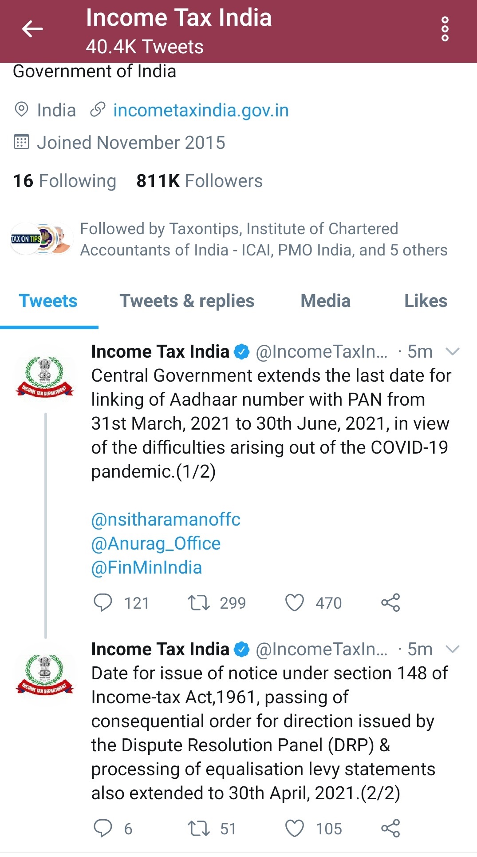Open the Likes tab
This screenshot has width=477, height=857.
[426, 301]
